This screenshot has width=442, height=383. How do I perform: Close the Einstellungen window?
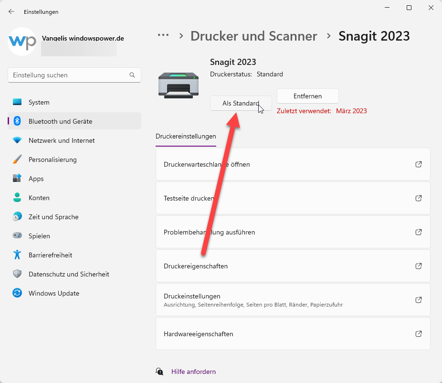click(431, 8)
